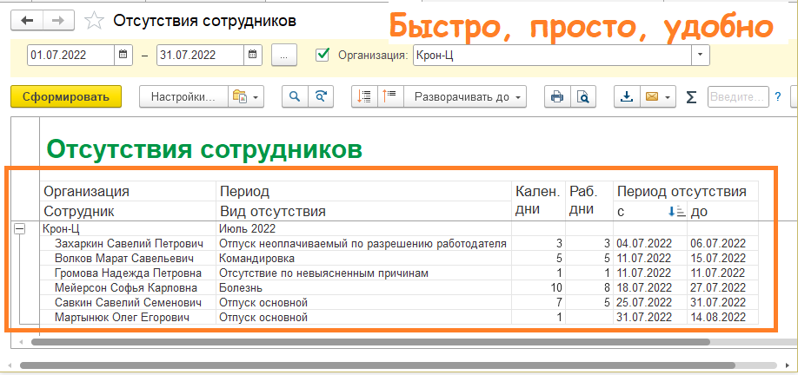
Task: Click the Отсутствия сотрудников green report title
Action: (x=203, y=149)
